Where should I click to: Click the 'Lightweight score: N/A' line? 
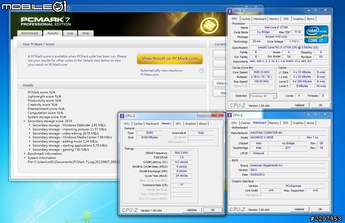tap(44, 97)
